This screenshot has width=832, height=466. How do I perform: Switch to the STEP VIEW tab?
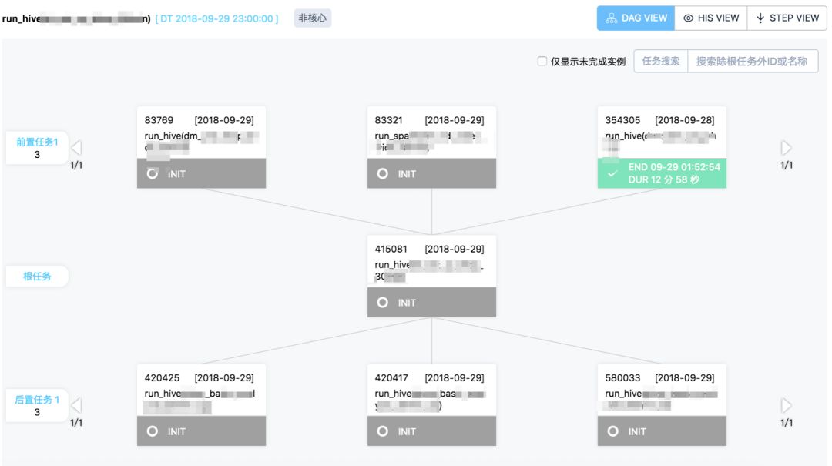pyautogui.click(x=787, y=18)
